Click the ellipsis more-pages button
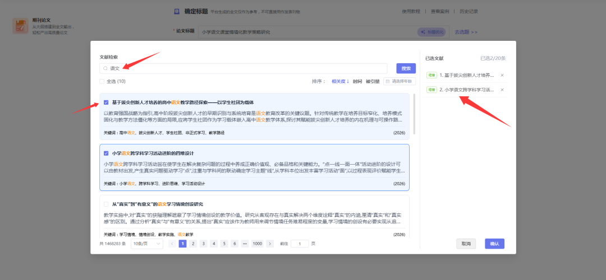Screen dimensions: 606x280 click(x=245, y=244)
